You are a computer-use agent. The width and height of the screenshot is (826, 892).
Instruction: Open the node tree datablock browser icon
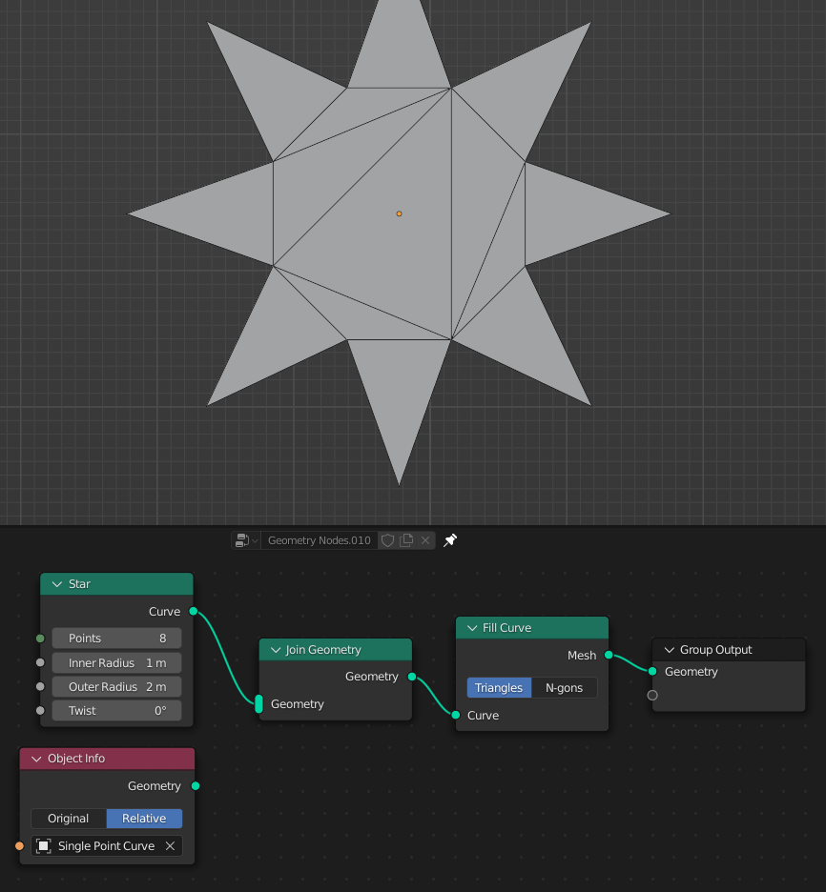239,540
